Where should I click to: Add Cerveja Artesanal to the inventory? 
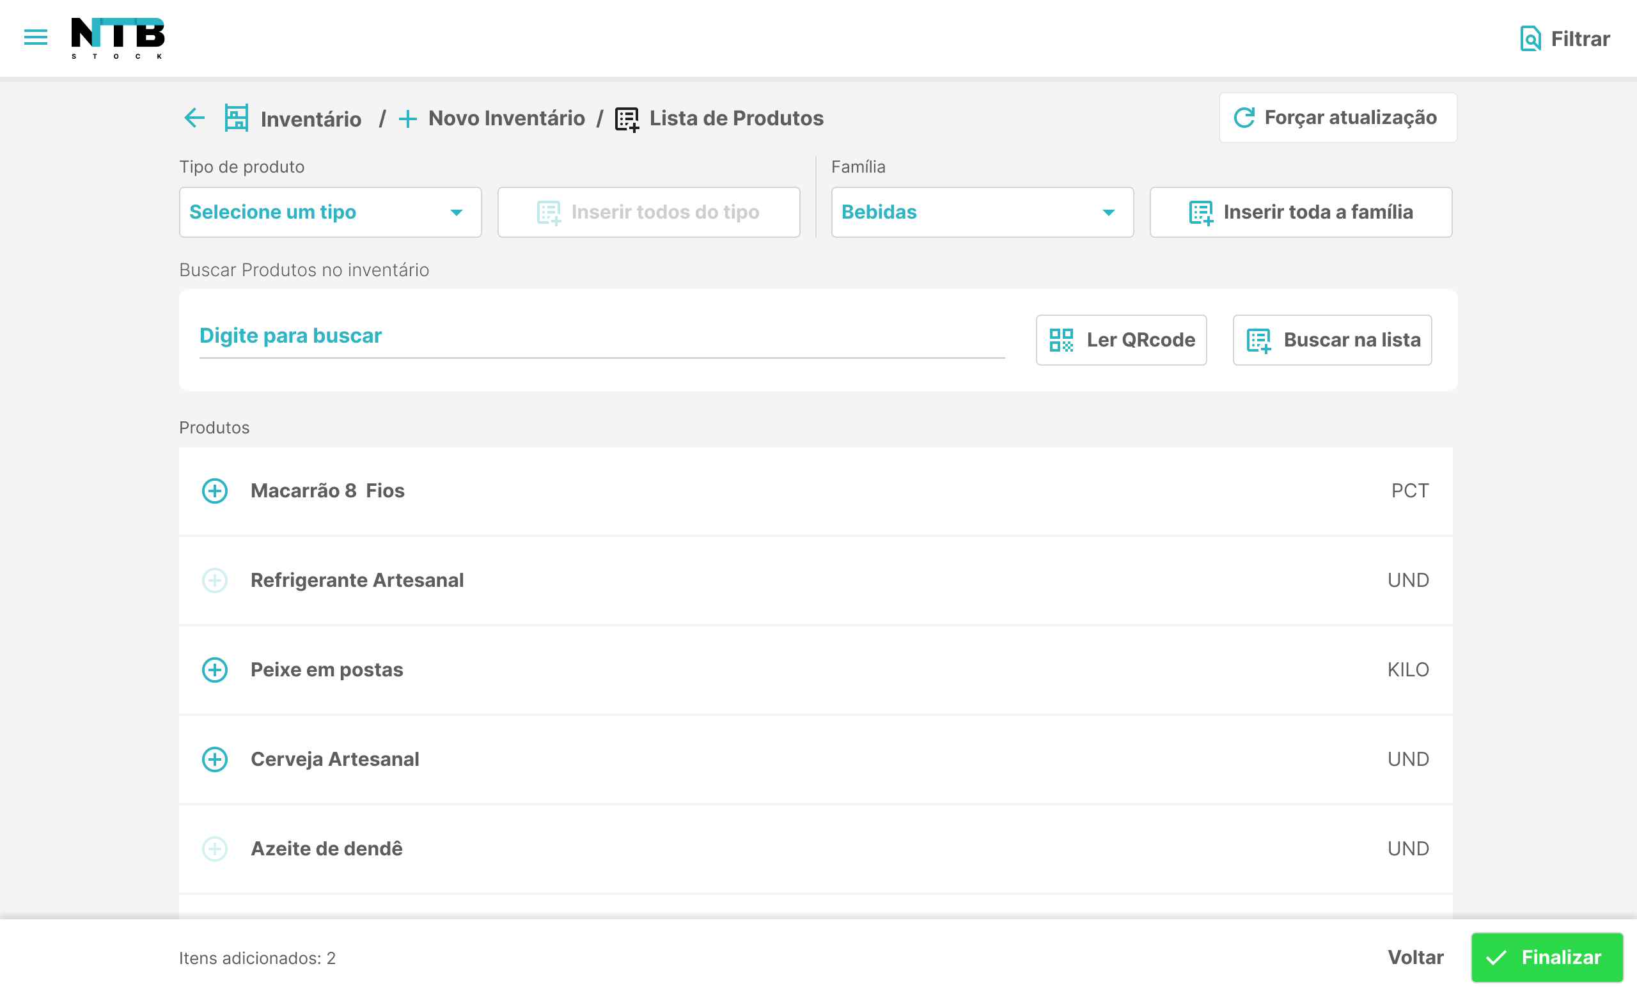pos(214,759)
